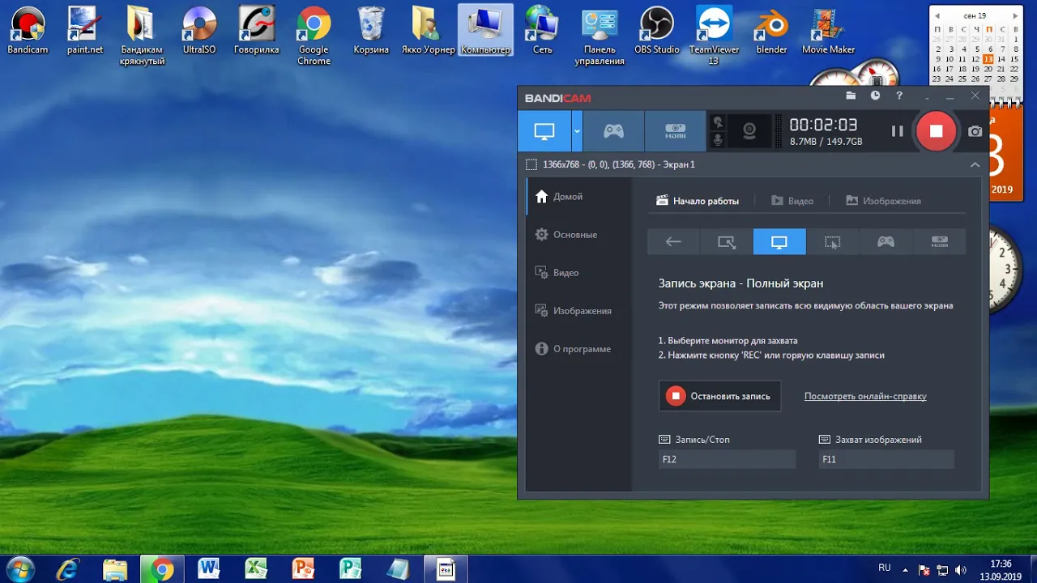Open the paint.net desktop shortcut

[x=85, y=31]
